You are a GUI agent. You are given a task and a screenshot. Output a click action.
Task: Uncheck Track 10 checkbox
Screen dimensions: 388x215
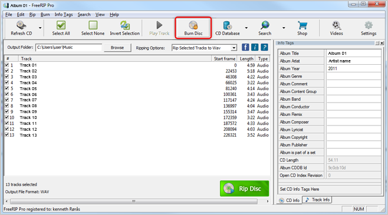tap(7, 117)
